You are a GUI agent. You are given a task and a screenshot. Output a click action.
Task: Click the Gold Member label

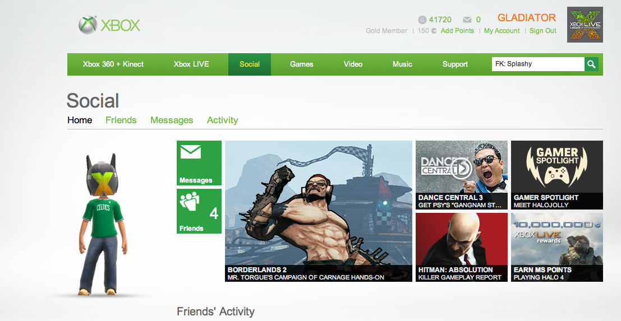coord(386,31)
